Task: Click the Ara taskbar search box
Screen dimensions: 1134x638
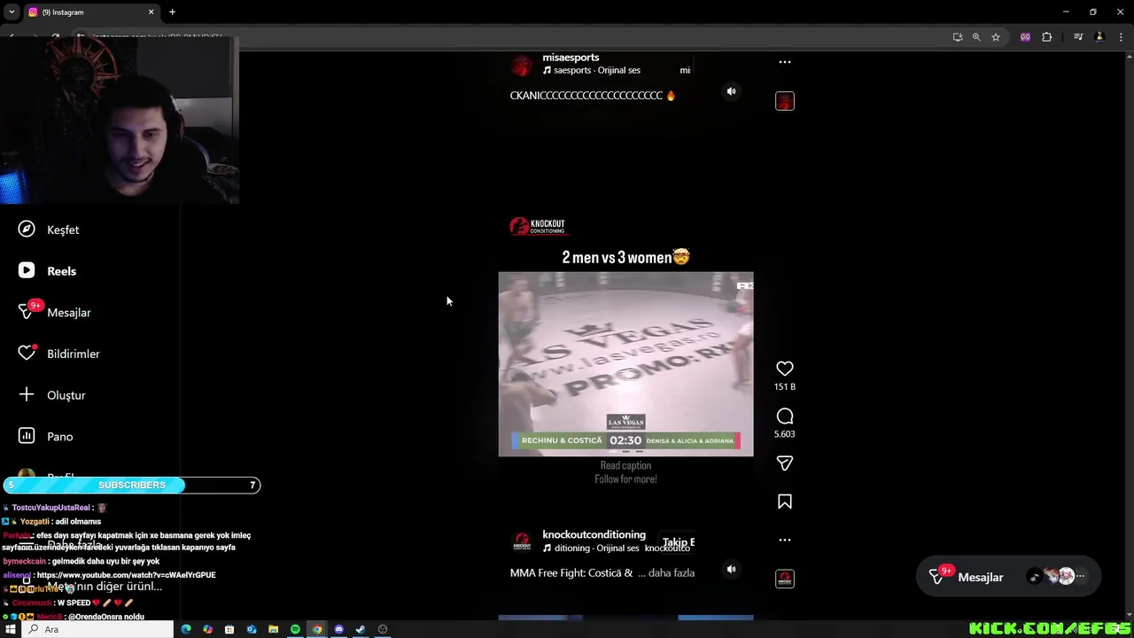Action: coord(97,629)
